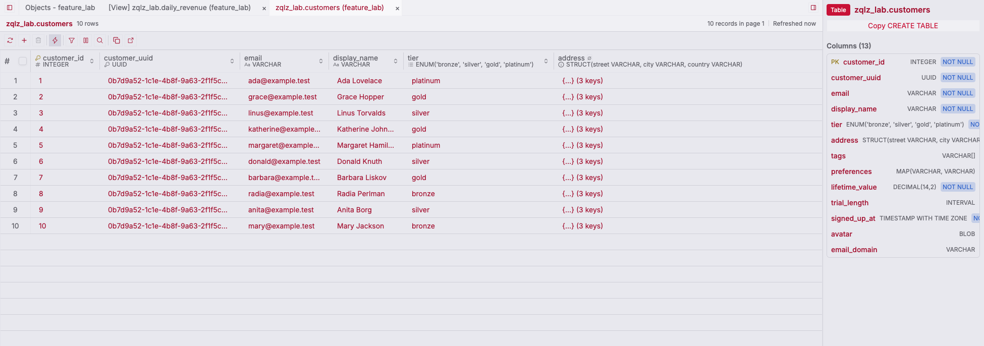Expand the address struct for Mary Jackson
984x346 pixels.
pos(582,226)
